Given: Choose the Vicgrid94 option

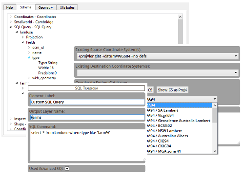Looking at the screenshot, I should point(180,115).
